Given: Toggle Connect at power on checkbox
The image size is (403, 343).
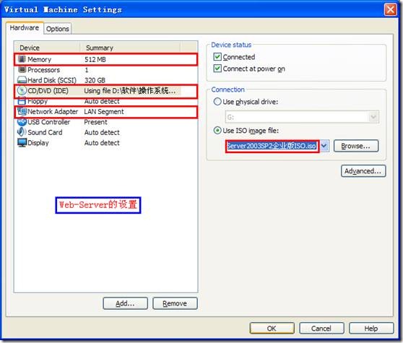Looking at the screenshot, I should point(217,69).
